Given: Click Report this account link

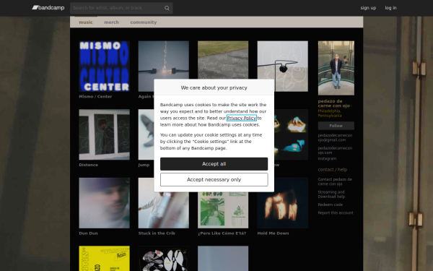Looking at the screenshot, I should point(336,212).
